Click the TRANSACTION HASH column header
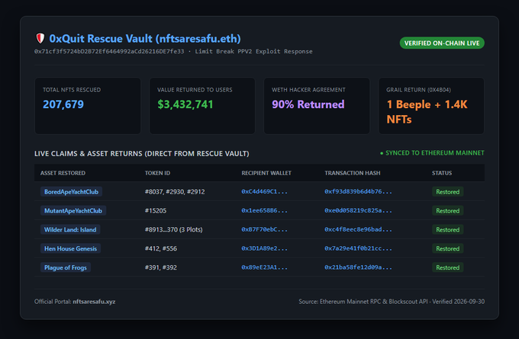 coord(353,173)
